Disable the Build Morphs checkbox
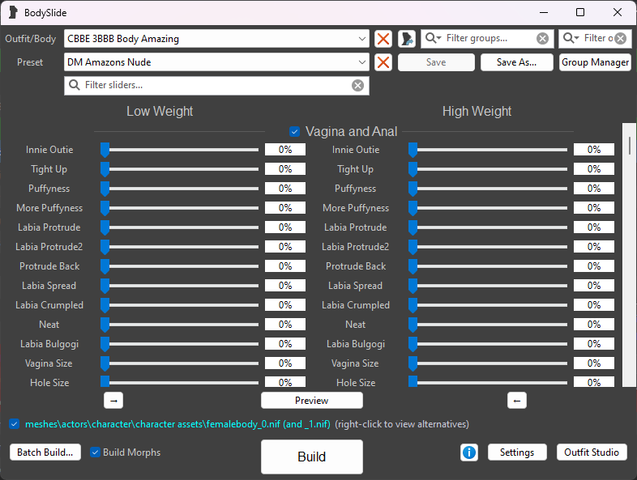637x480 pixels. (x=95, y=452)
